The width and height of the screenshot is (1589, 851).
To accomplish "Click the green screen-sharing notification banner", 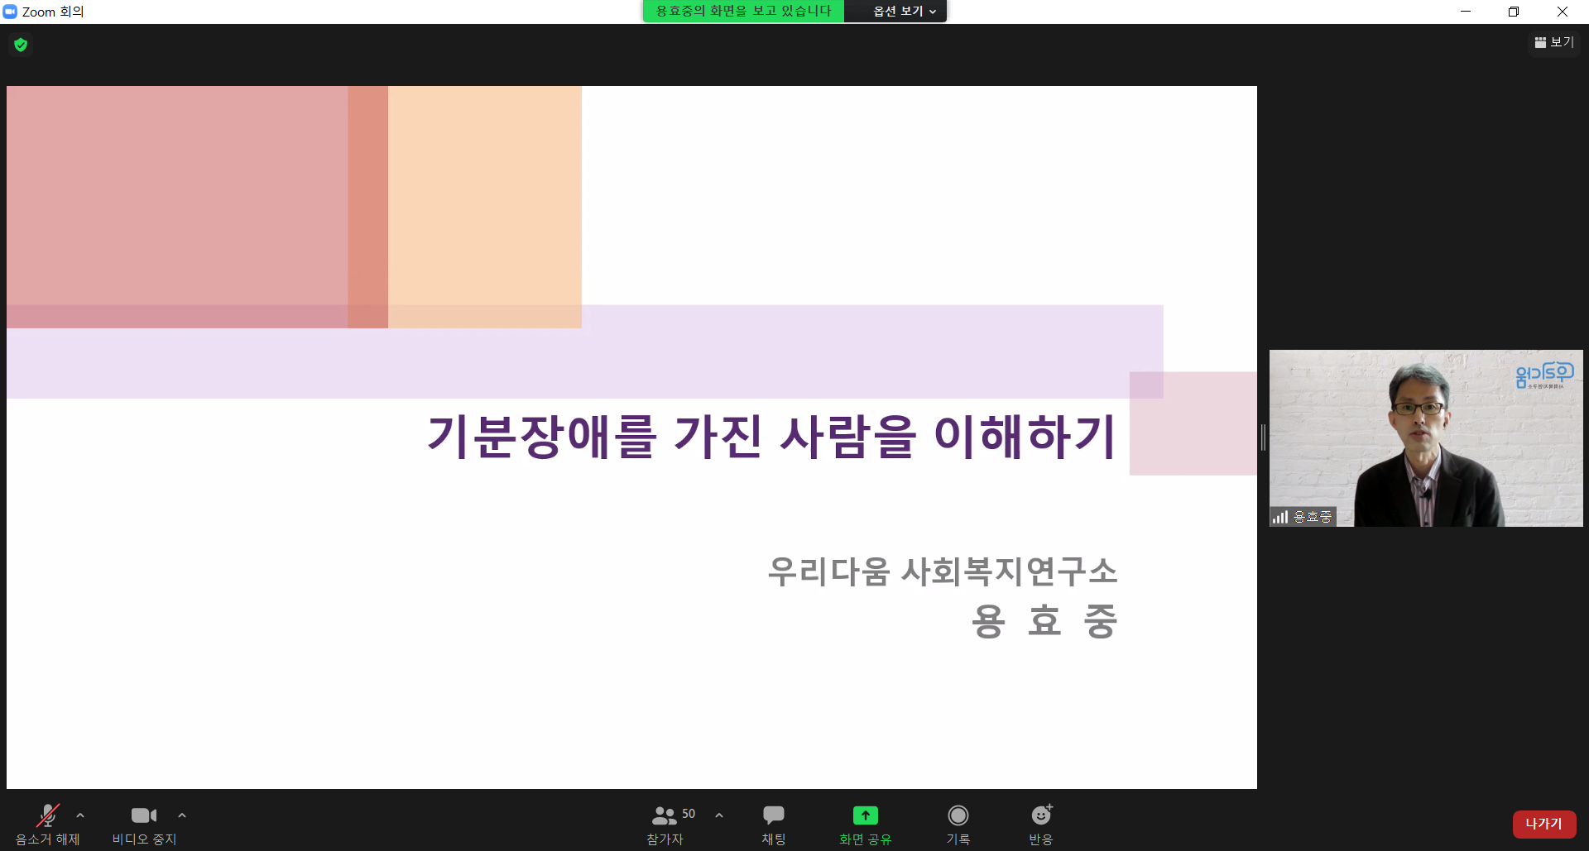I will tap(743, 11).
